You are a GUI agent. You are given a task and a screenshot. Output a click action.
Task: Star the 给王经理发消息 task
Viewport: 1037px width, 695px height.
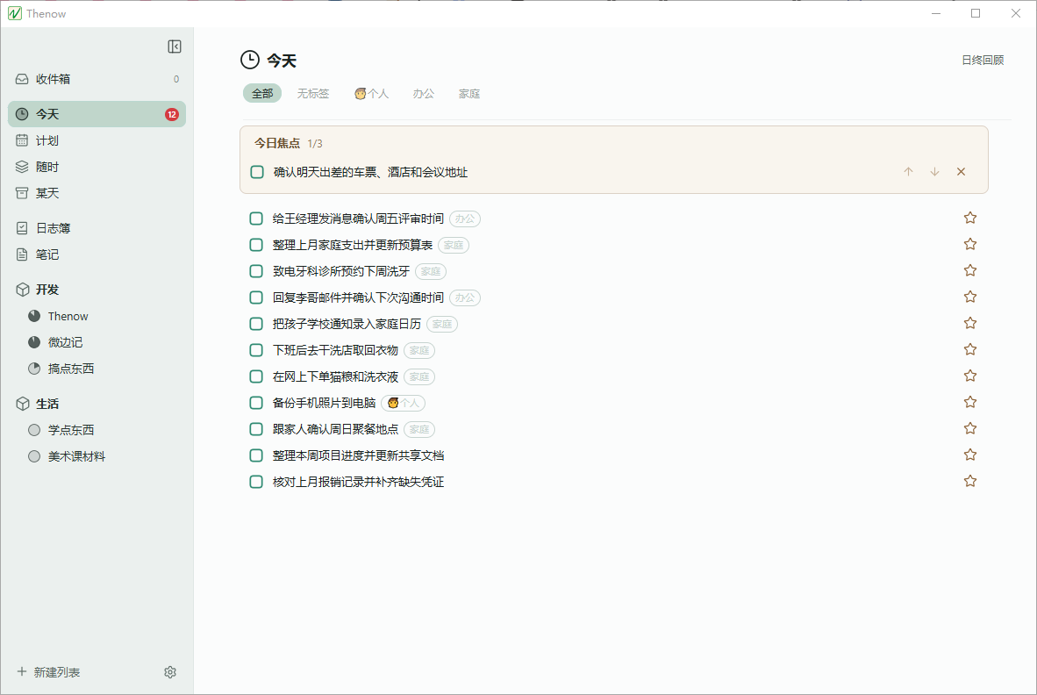coord(970,218)
